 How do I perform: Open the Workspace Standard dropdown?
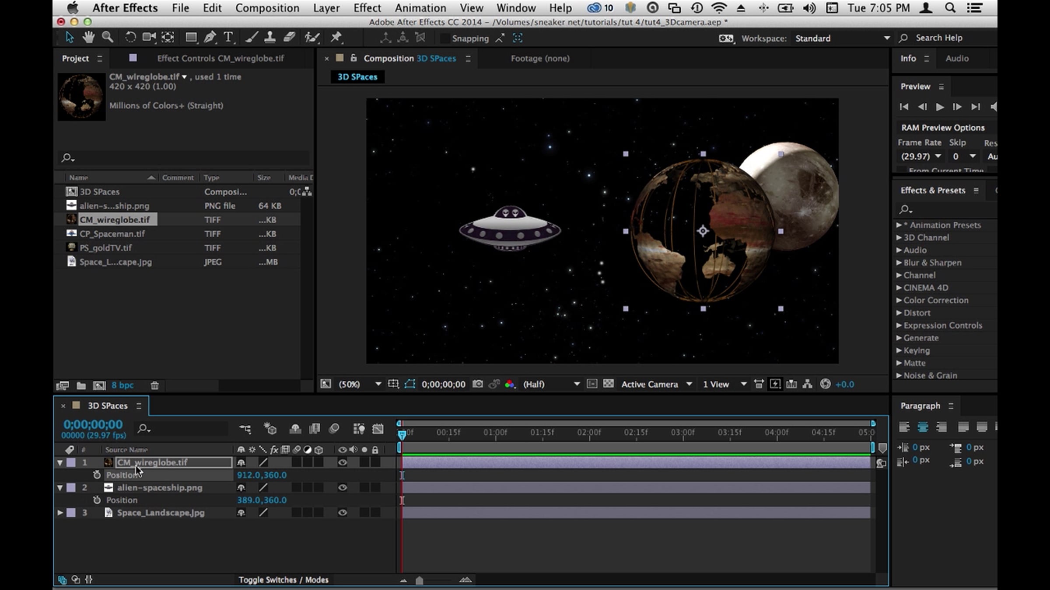tap(842, 38)
